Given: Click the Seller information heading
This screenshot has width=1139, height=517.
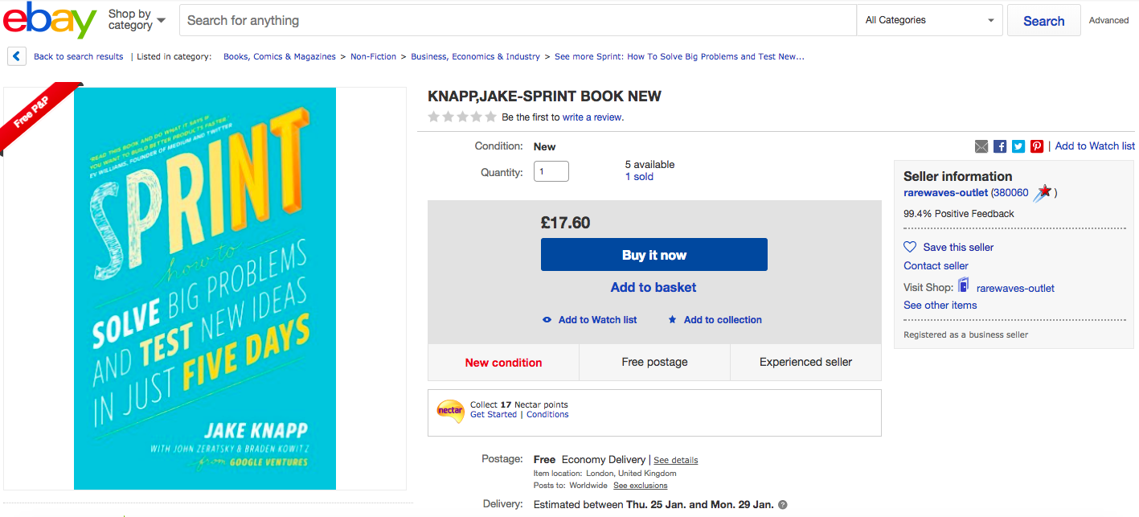Looking at the screenshot, I should pyautogui.click(x=958, y=176).
